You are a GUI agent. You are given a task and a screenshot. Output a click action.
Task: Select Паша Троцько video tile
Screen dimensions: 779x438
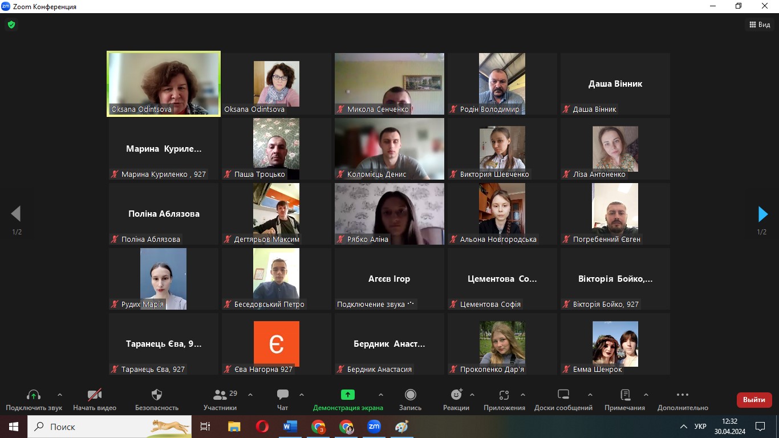[x=277, y=149]
